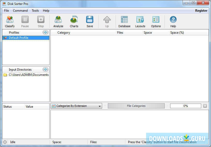Click the Value column header

37,107
